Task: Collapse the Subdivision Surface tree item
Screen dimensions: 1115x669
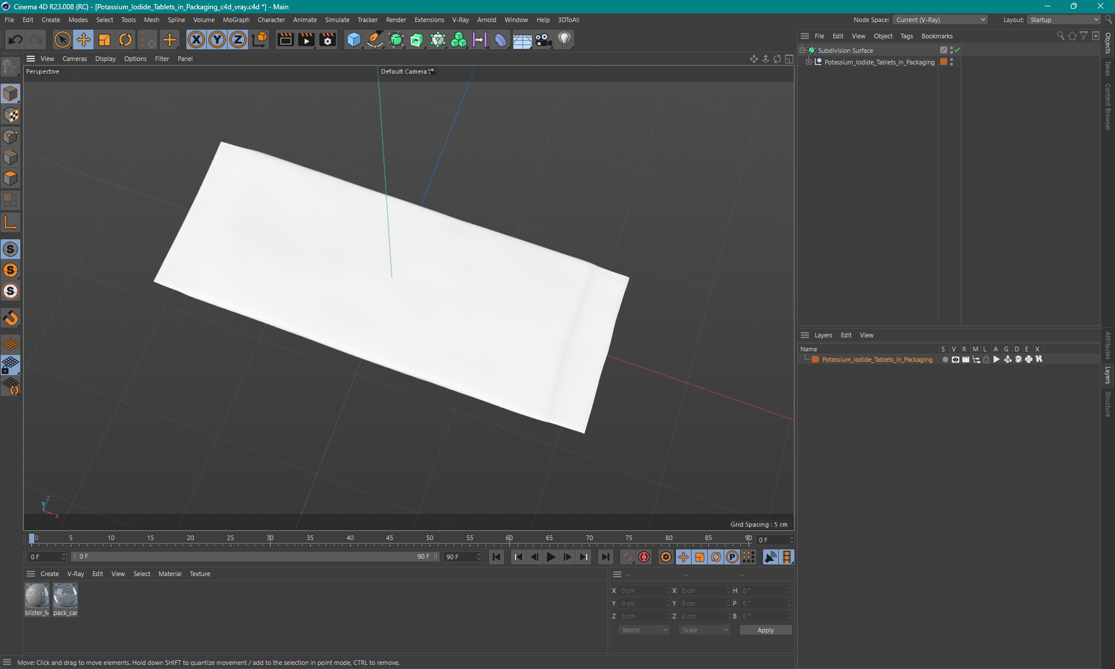Action: coord(803,50)
